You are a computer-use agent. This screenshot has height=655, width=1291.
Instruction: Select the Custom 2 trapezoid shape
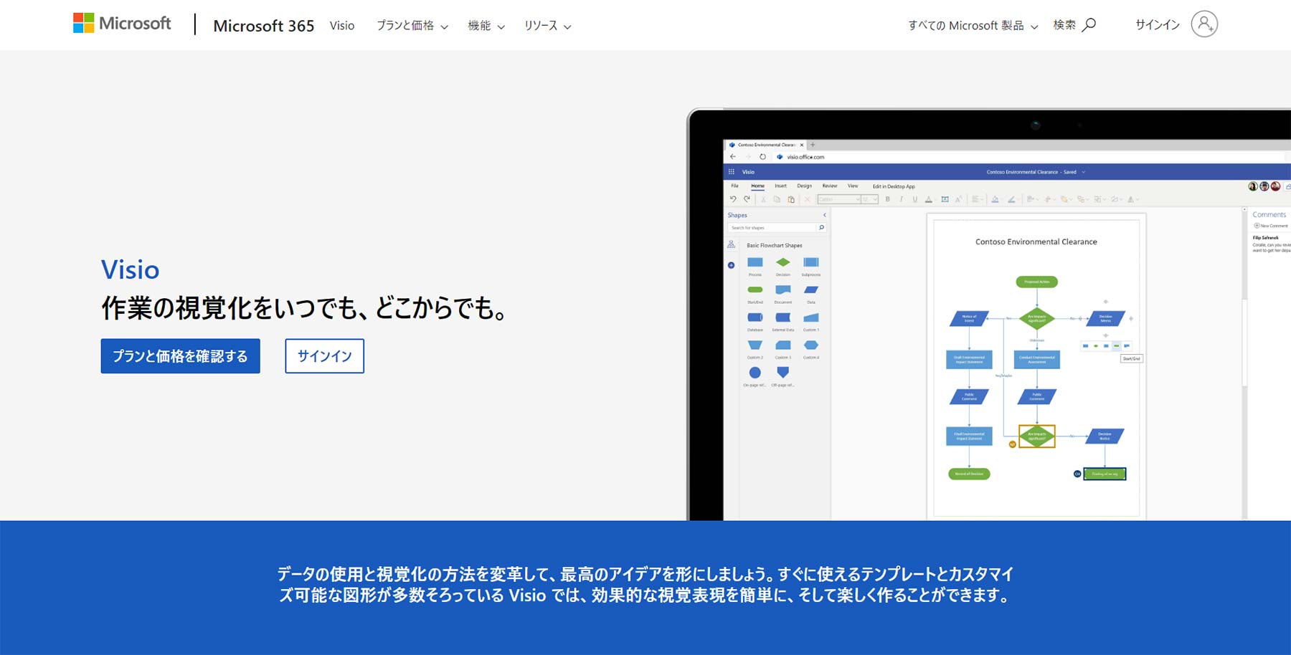tap(755, 345)
